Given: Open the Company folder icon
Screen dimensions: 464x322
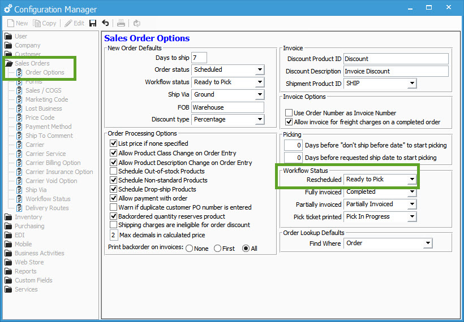Looking at the screenshot, I should pyautogui.click(x=8, y=46).
